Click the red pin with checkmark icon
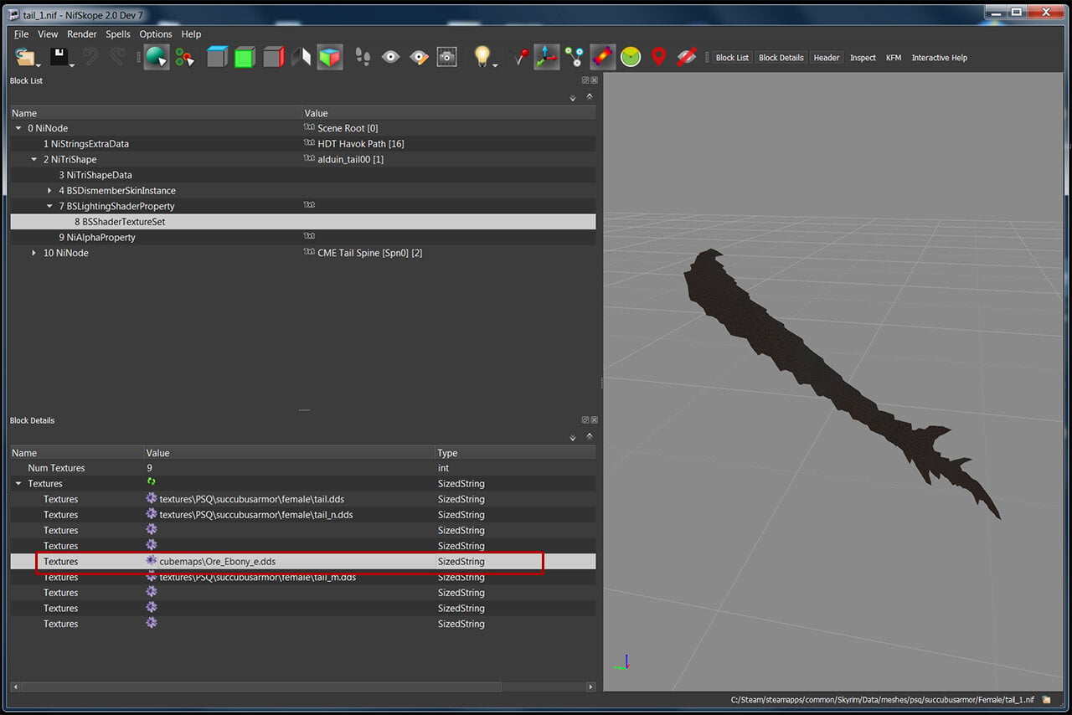The height and width of the screenshot is (715, 1072). 520,57
